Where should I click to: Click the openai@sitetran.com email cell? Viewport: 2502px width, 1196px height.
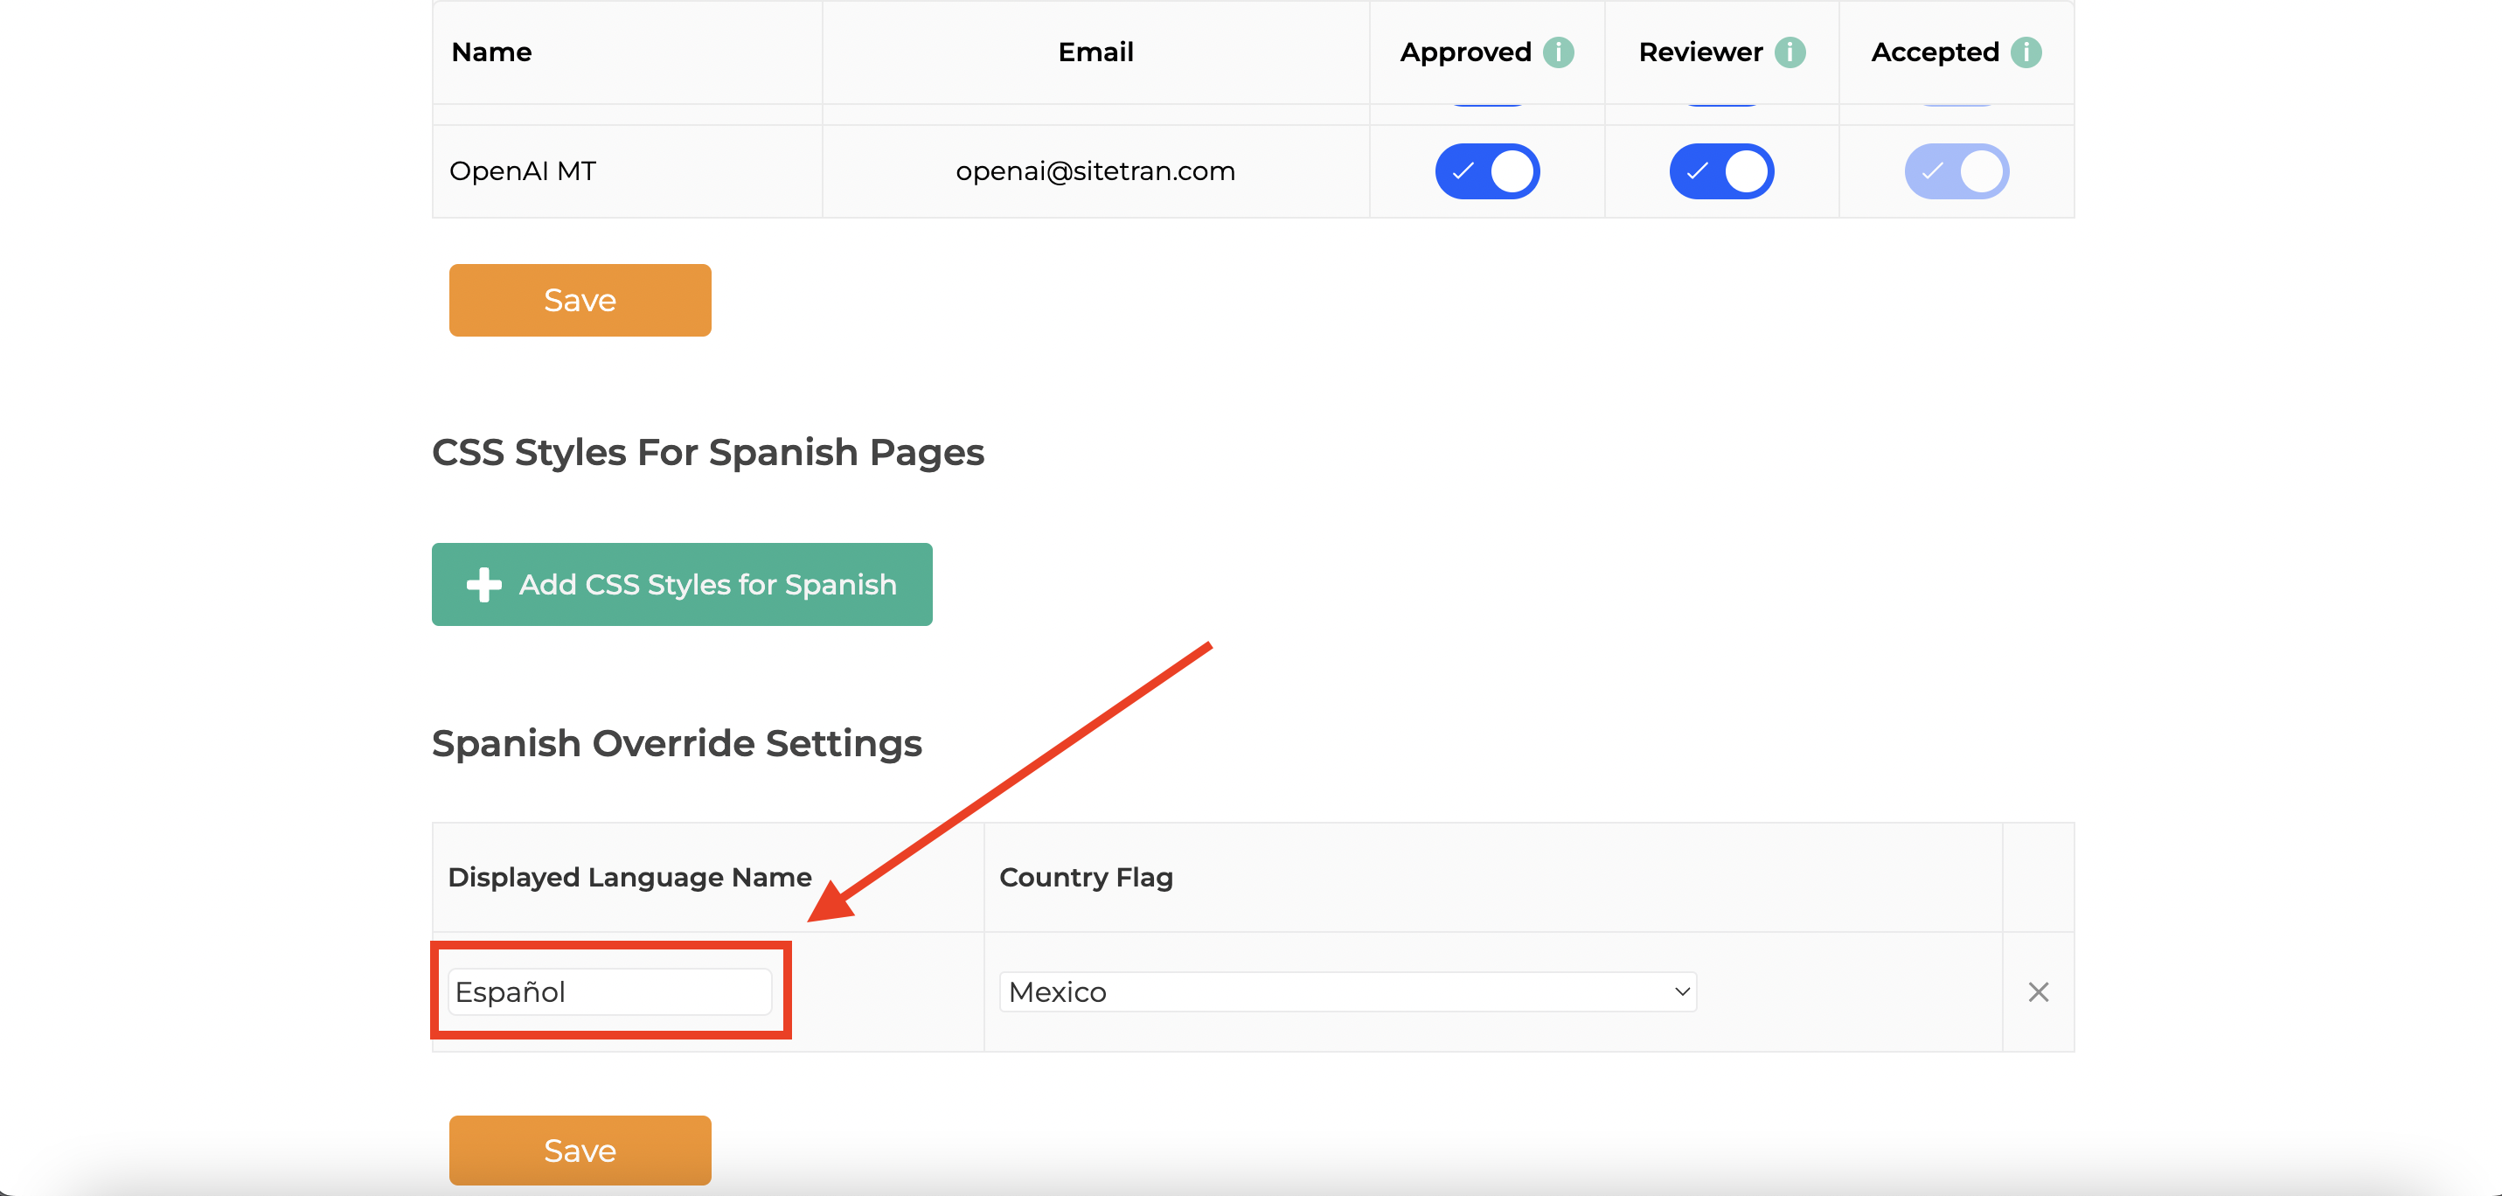1095,171
